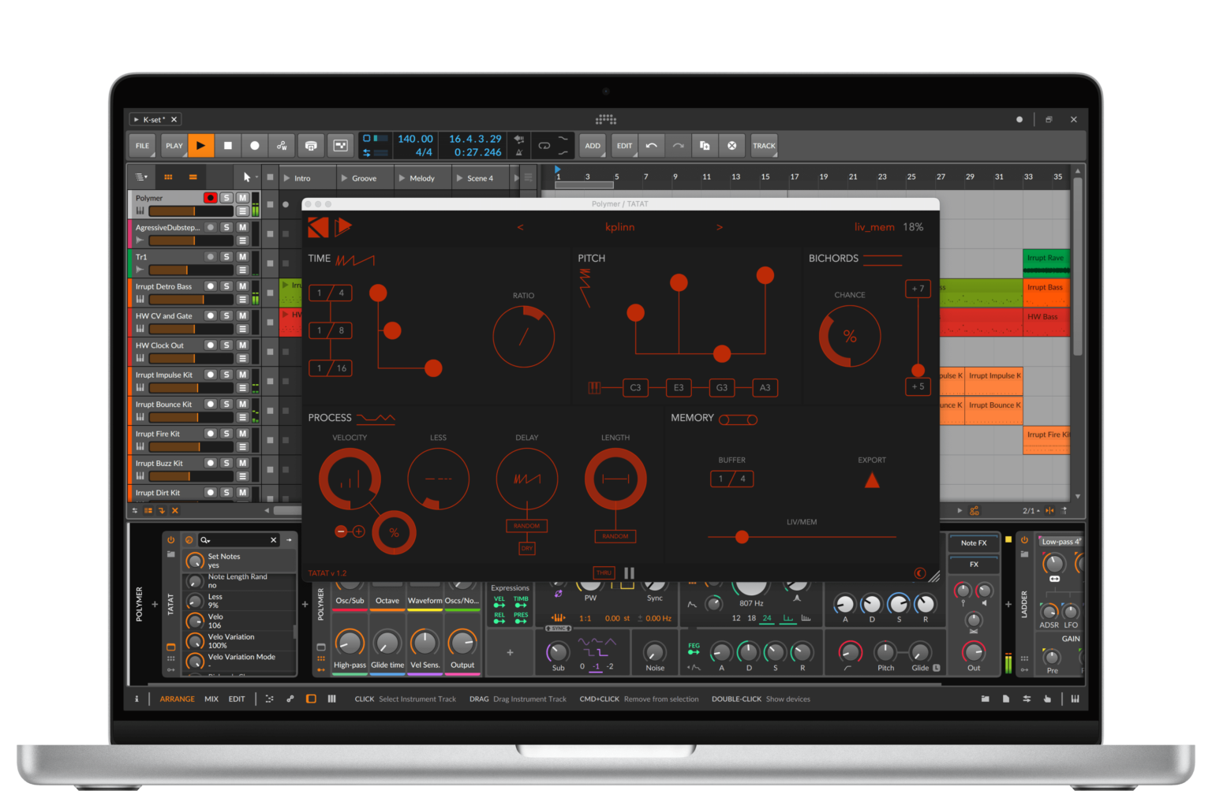The image size is (1212, 798).
Task: Click the C3 pitch note box
Action: (x=635, y=387)
